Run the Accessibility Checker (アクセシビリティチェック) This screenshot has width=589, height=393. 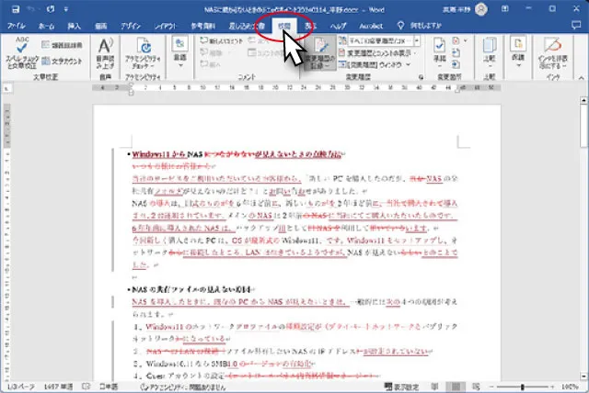144,53
